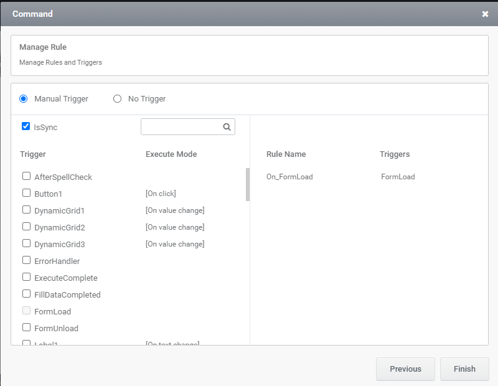Click the Finish button

coord(464,369)
